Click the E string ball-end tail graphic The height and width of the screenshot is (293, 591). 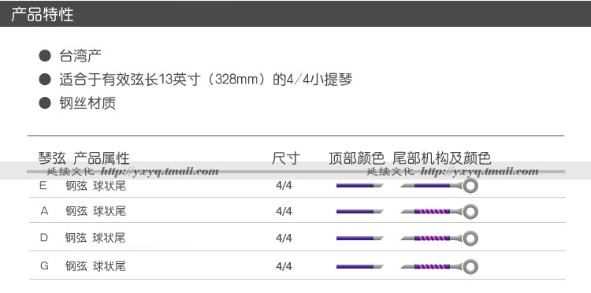click(x=439, y=186)
